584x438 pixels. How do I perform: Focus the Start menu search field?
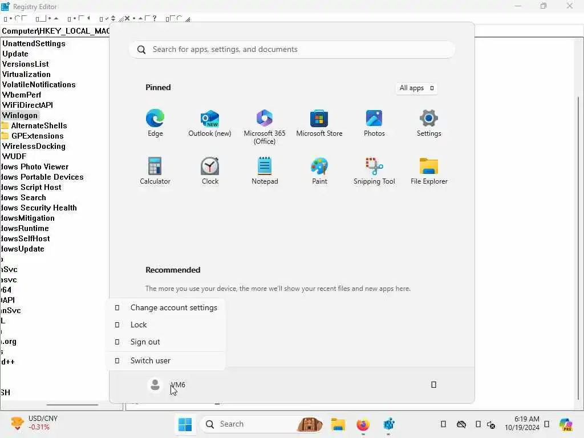pyautogui.click(x=292, y=50)
